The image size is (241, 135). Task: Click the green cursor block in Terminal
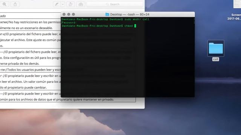[x=135, y=26]
